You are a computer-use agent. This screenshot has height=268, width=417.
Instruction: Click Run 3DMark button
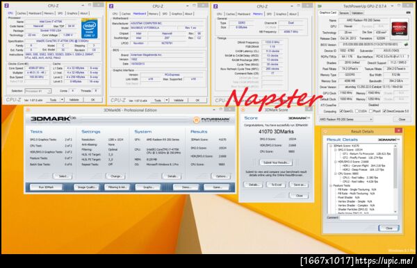pos(46,187)
